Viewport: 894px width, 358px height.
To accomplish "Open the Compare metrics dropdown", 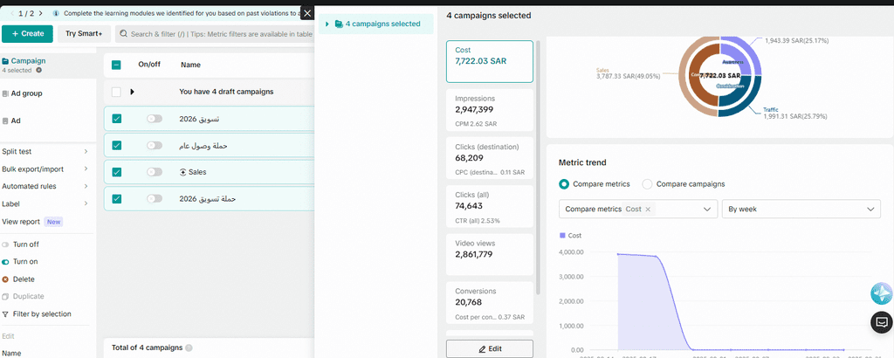I will point(638,210).
